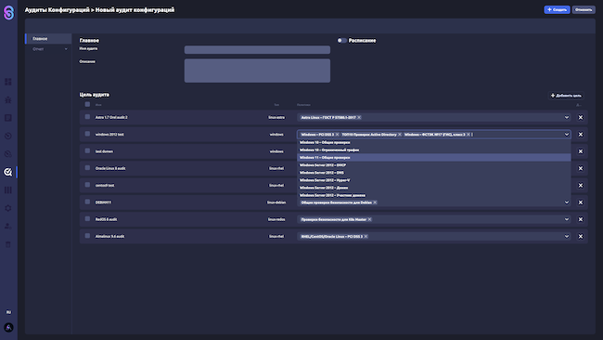The width and height of the screenshot is (603, 340).
Task: Expand the Отчет section in side menu
Action: 49,49
